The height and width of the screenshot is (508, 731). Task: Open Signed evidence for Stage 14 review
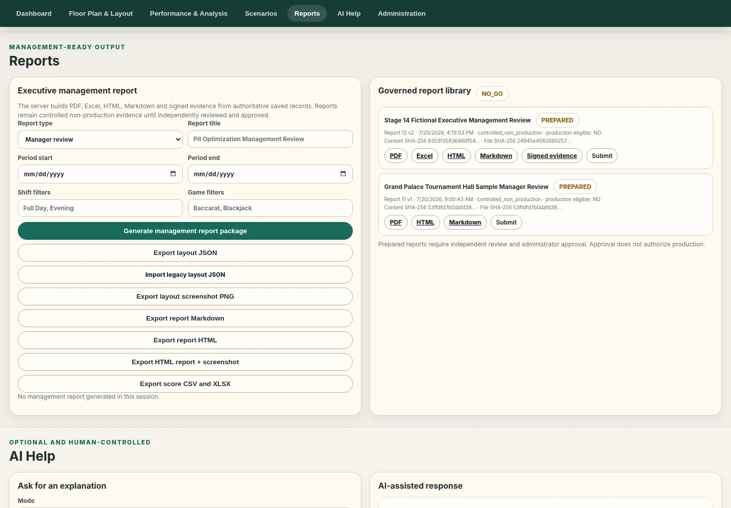[552, 156]
